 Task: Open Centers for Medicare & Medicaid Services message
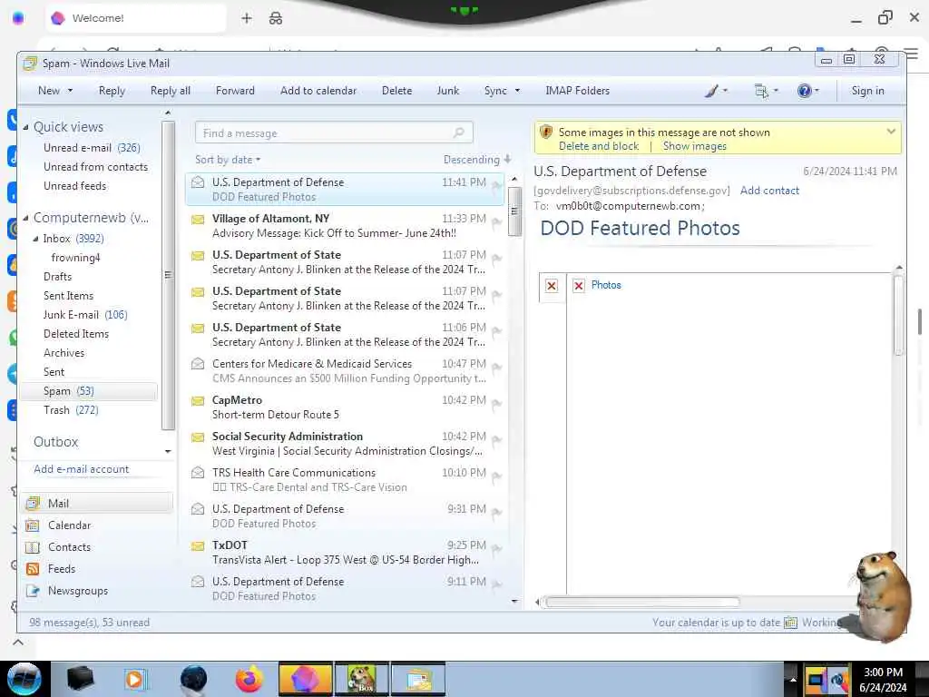344,370
